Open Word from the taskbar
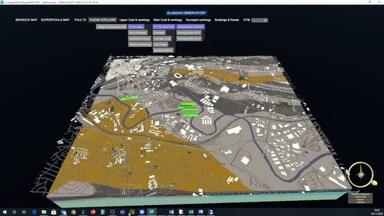The image size is (384, 216). pyautogui.click(x=171, y=212)
